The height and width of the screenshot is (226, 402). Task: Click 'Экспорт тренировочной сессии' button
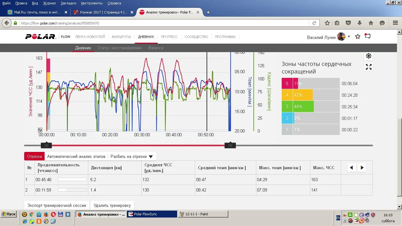point(57,205)
